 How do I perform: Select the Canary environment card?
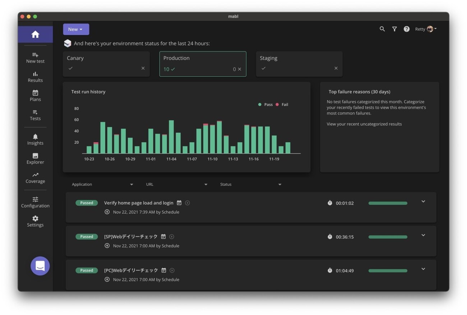click(x=106, y=64)
